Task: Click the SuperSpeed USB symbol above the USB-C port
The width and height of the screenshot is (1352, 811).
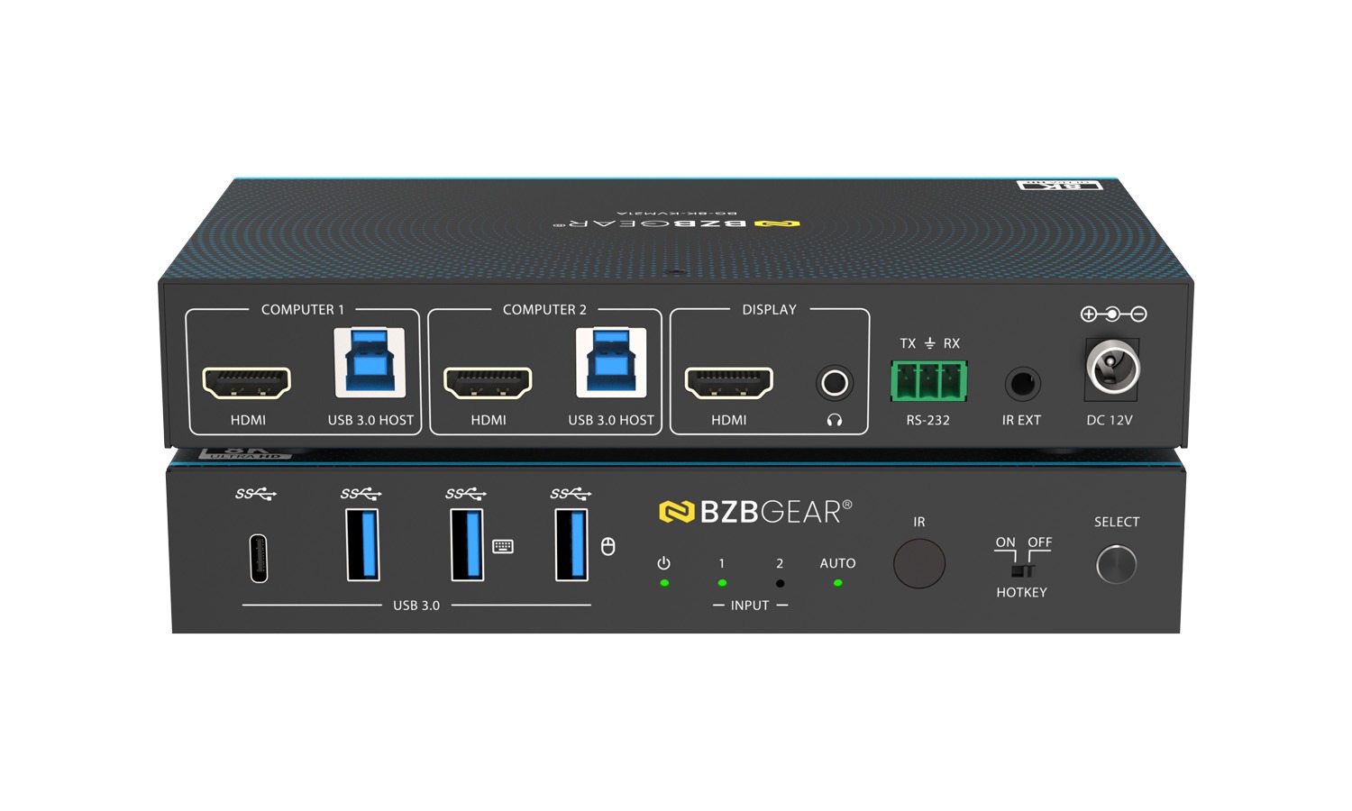Action: 255,494
